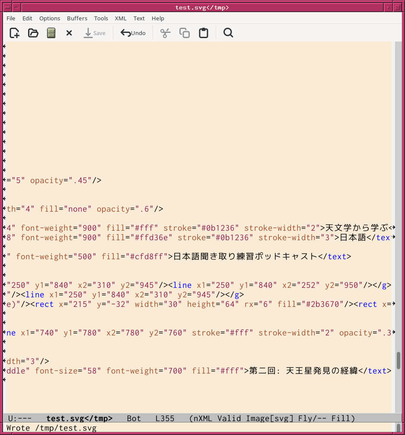Open a file with the folder icon
405x435 pixels.
[x=33, y=33]
